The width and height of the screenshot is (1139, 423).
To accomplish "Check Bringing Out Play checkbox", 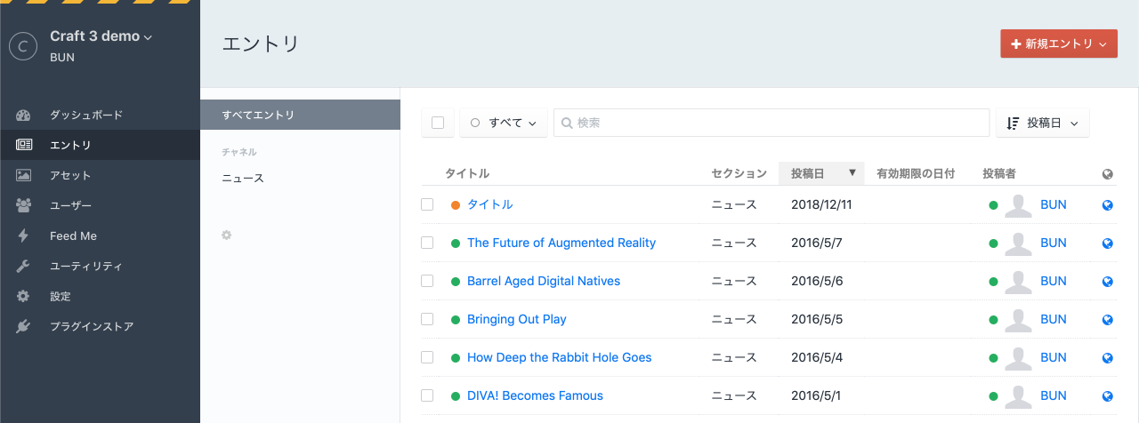I will [x=427, y=319].
